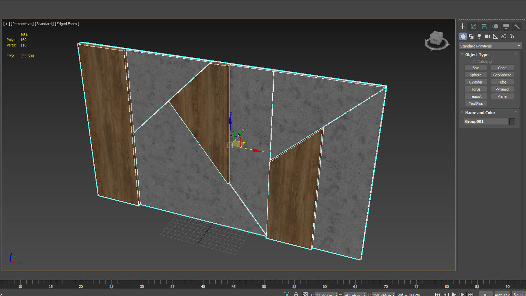The image size is (526, 296).
Task: Go to end frame of animation
Action: [x=471, y=294]
